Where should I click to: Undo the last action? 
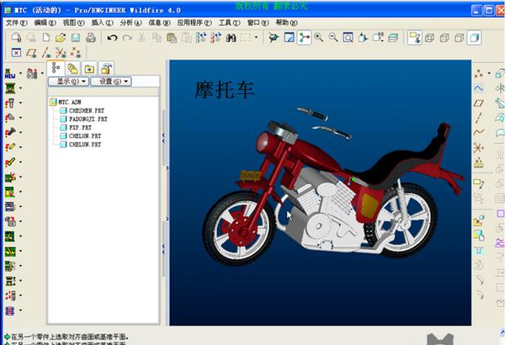coord(112,38)
